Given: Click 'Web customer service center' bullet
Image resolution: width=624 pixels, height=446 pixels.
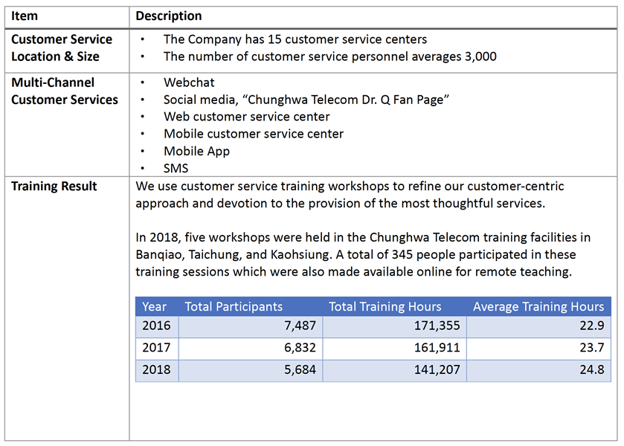Looking at the screenshot, I should point(247,117).
